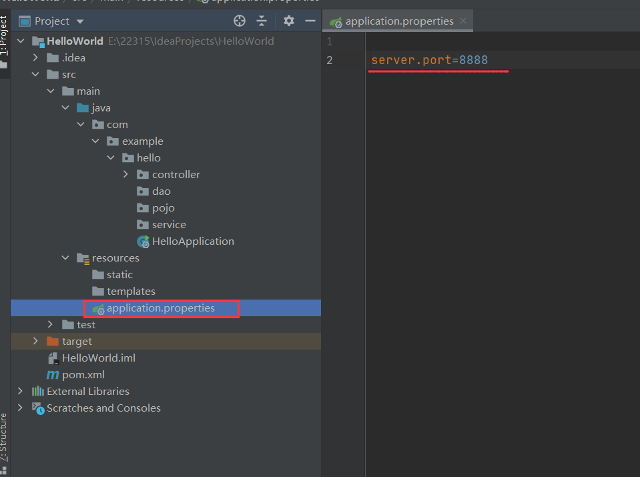640x477 pixels.
Task: Click the HelloApplication Spring Boot class icon
Action: pyautogui.click(x=143, y=242)
